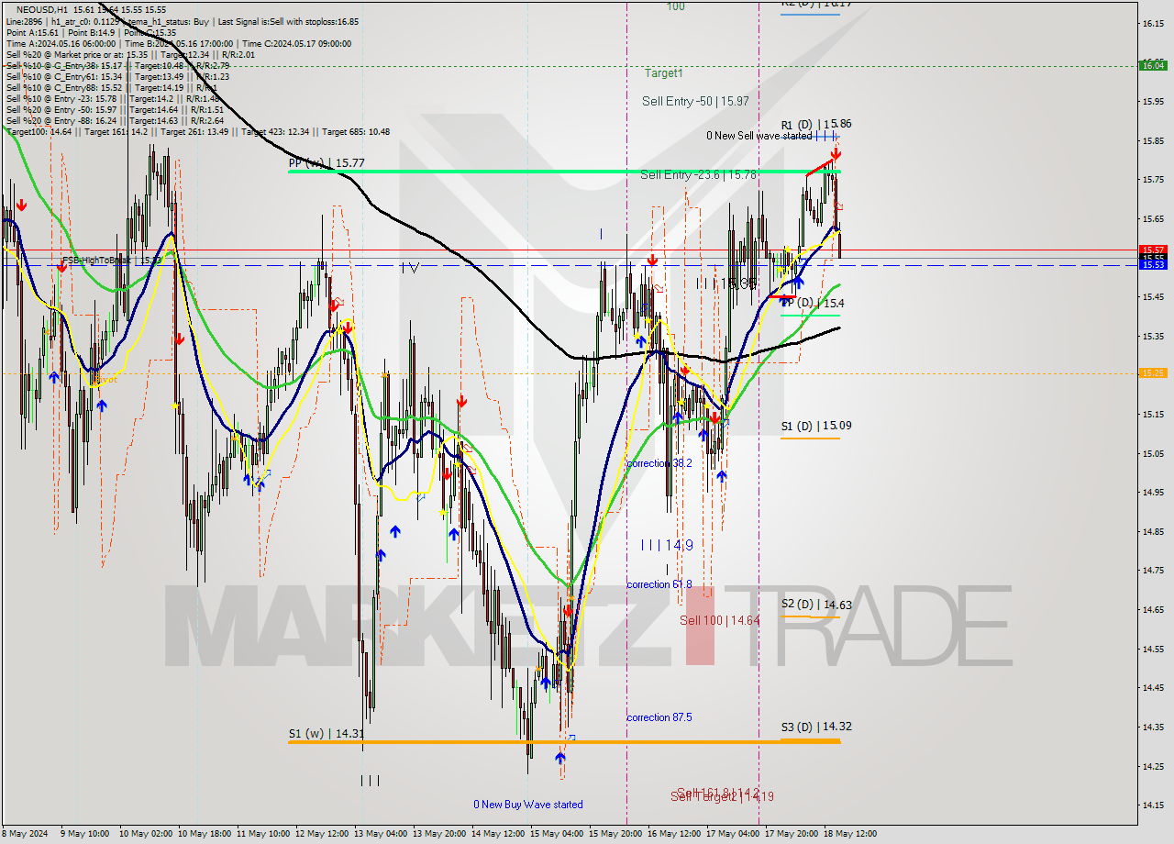The height and width of the screenshot is (844, 1174).
Task: Select the 'S2 (D) | 14.63' label
Action: pos(816,605)
